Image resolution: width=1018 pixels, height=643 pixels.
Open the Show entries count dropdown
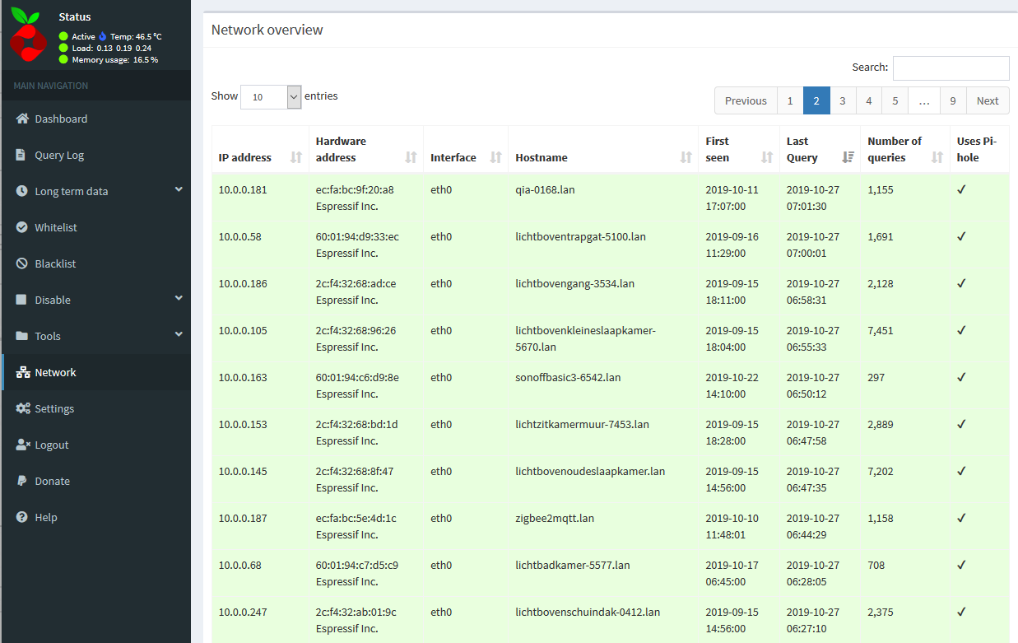pos(271,96)
